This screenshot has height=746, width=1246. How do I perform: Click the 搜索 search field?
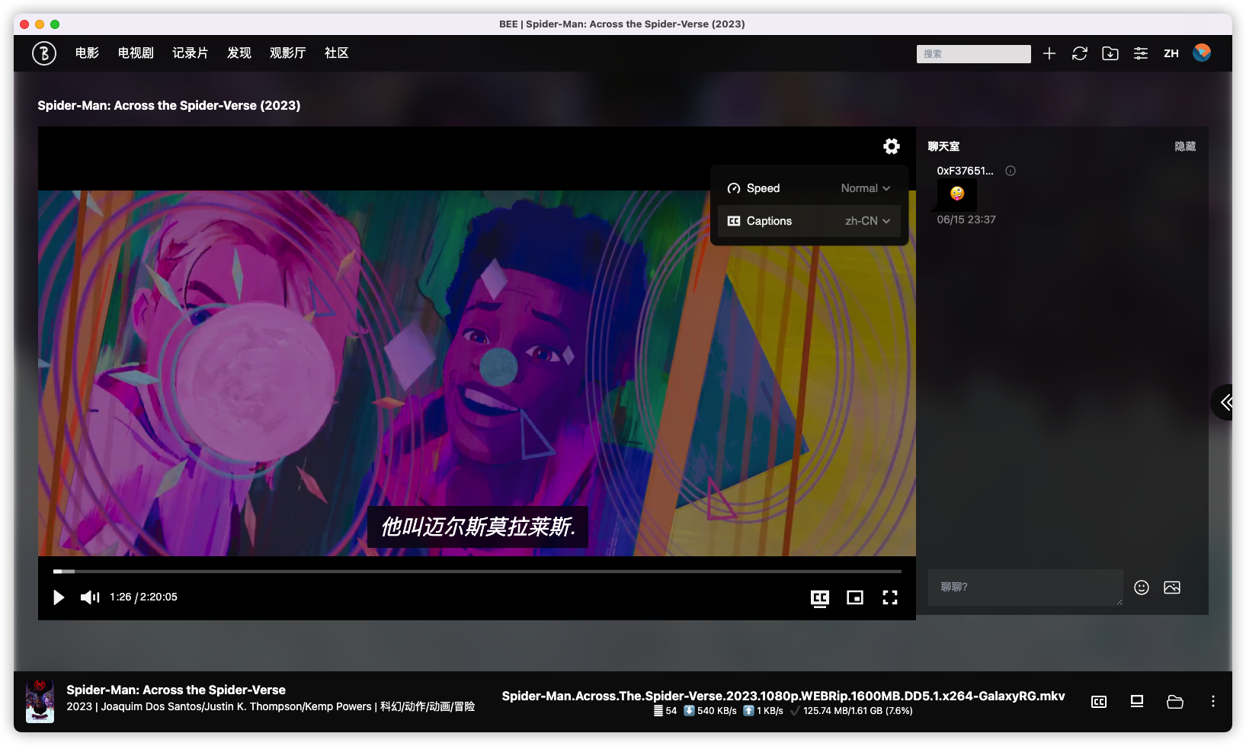tap(973, 54)
